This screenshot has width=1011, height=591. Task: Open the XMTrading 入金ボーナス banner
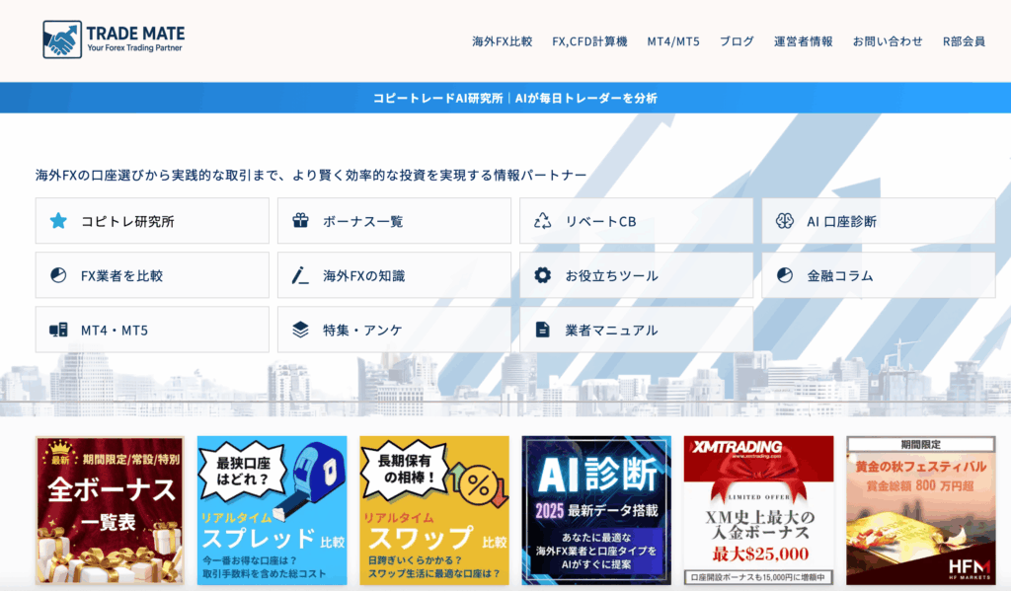point(758,510)
